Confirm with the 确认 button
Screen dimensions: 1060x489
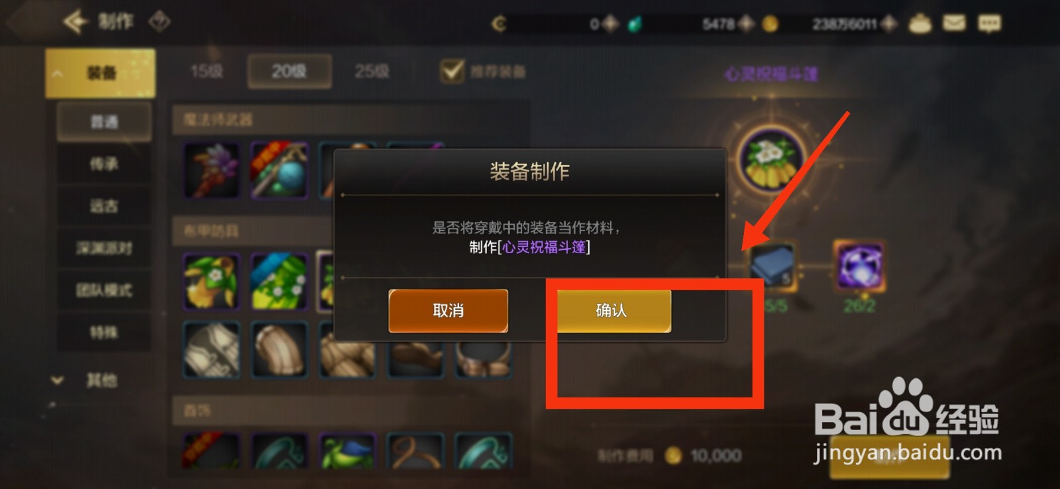coord(611,311)
